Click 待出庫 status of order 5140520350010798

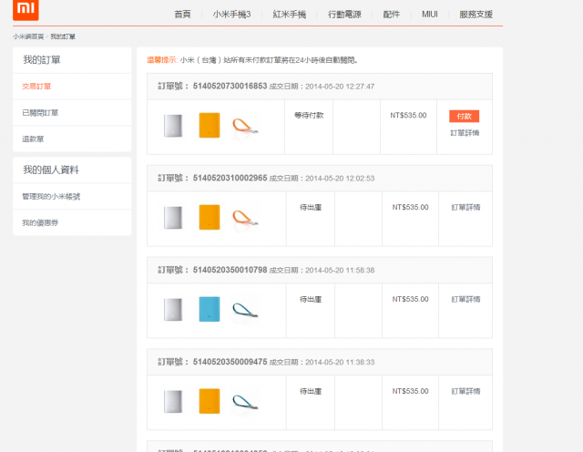311,299
